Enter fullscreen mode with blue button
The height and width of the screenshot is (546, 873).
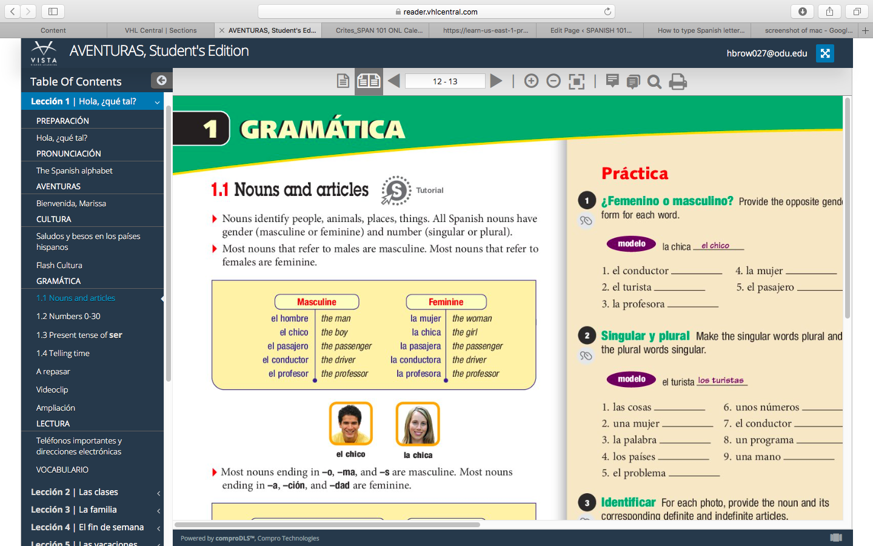pyautogui.click(x=825, y=53)
